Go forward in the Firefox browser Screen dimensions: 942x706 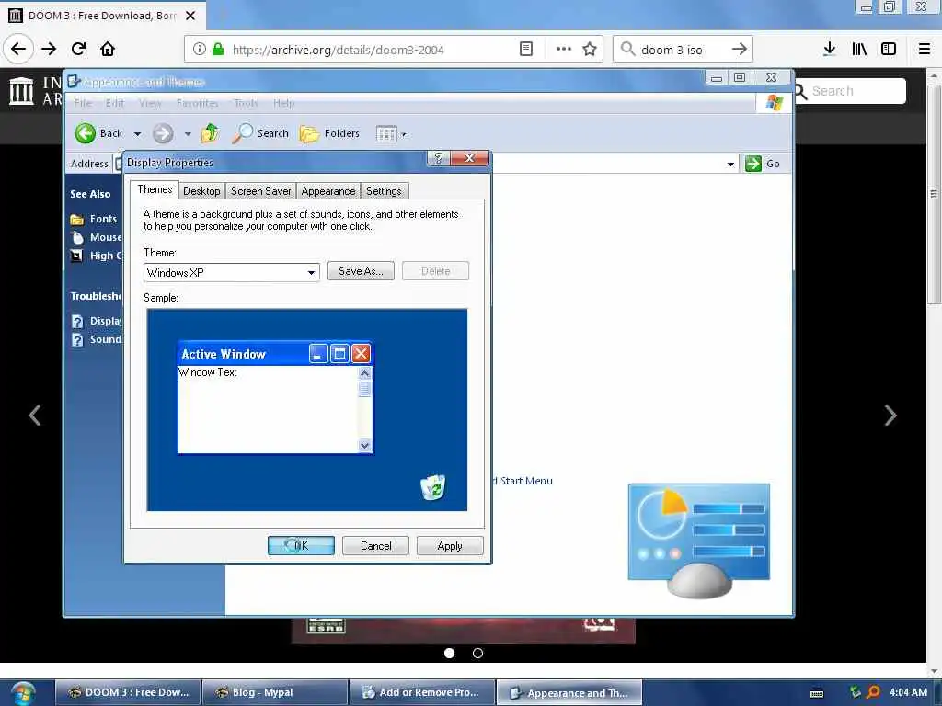coord(49,49)
